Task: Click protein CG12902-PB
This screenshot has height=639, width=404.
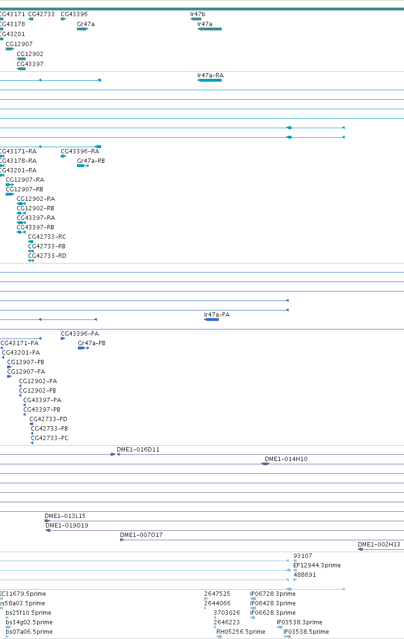Action: point(38,390)
